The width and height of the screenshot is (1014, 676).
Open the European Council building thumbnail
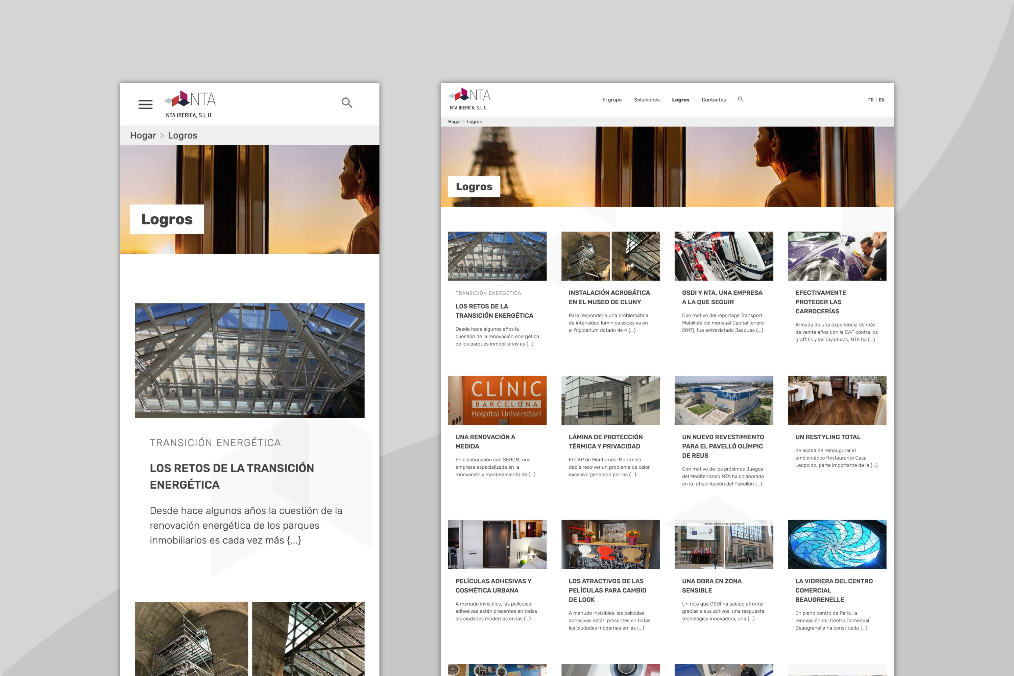[x=724, y=545]
